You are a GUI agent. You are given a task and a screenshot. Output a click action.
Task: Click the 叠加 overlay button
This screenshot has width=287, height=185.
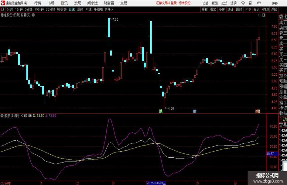coord(213,9)
